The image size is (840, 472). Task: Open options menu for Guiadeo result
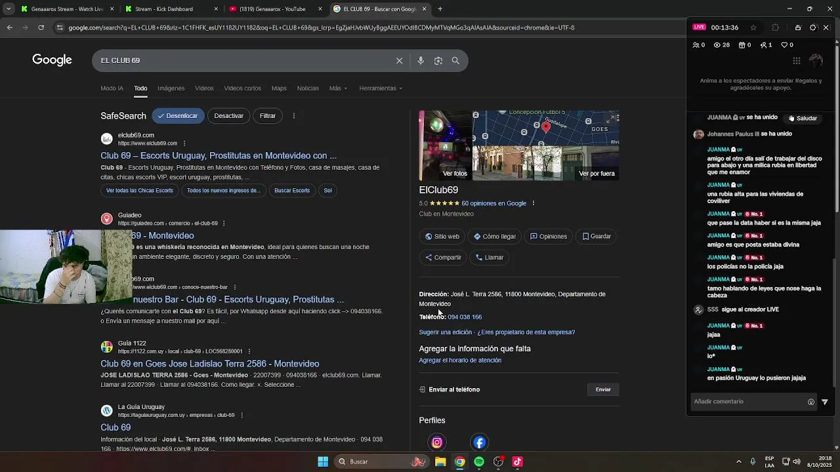[224, 224]
